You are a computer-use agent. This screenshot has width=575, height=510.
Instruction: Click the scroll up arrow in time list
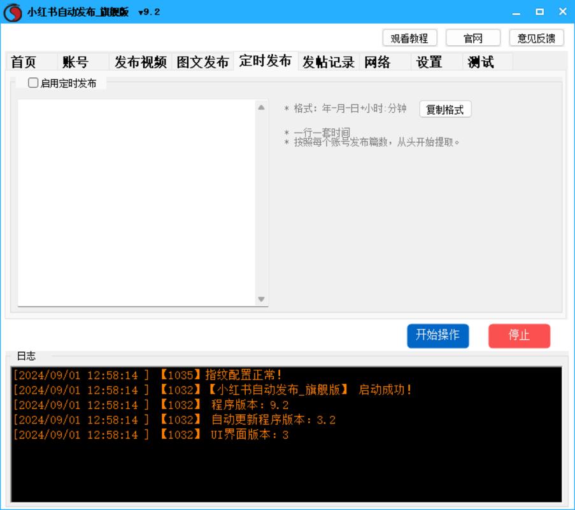261,107
